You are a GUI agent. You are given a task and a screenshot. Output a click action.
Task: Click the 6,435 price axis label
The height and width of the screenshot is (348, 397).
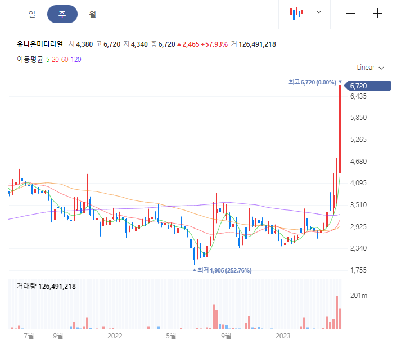[358, 96]
